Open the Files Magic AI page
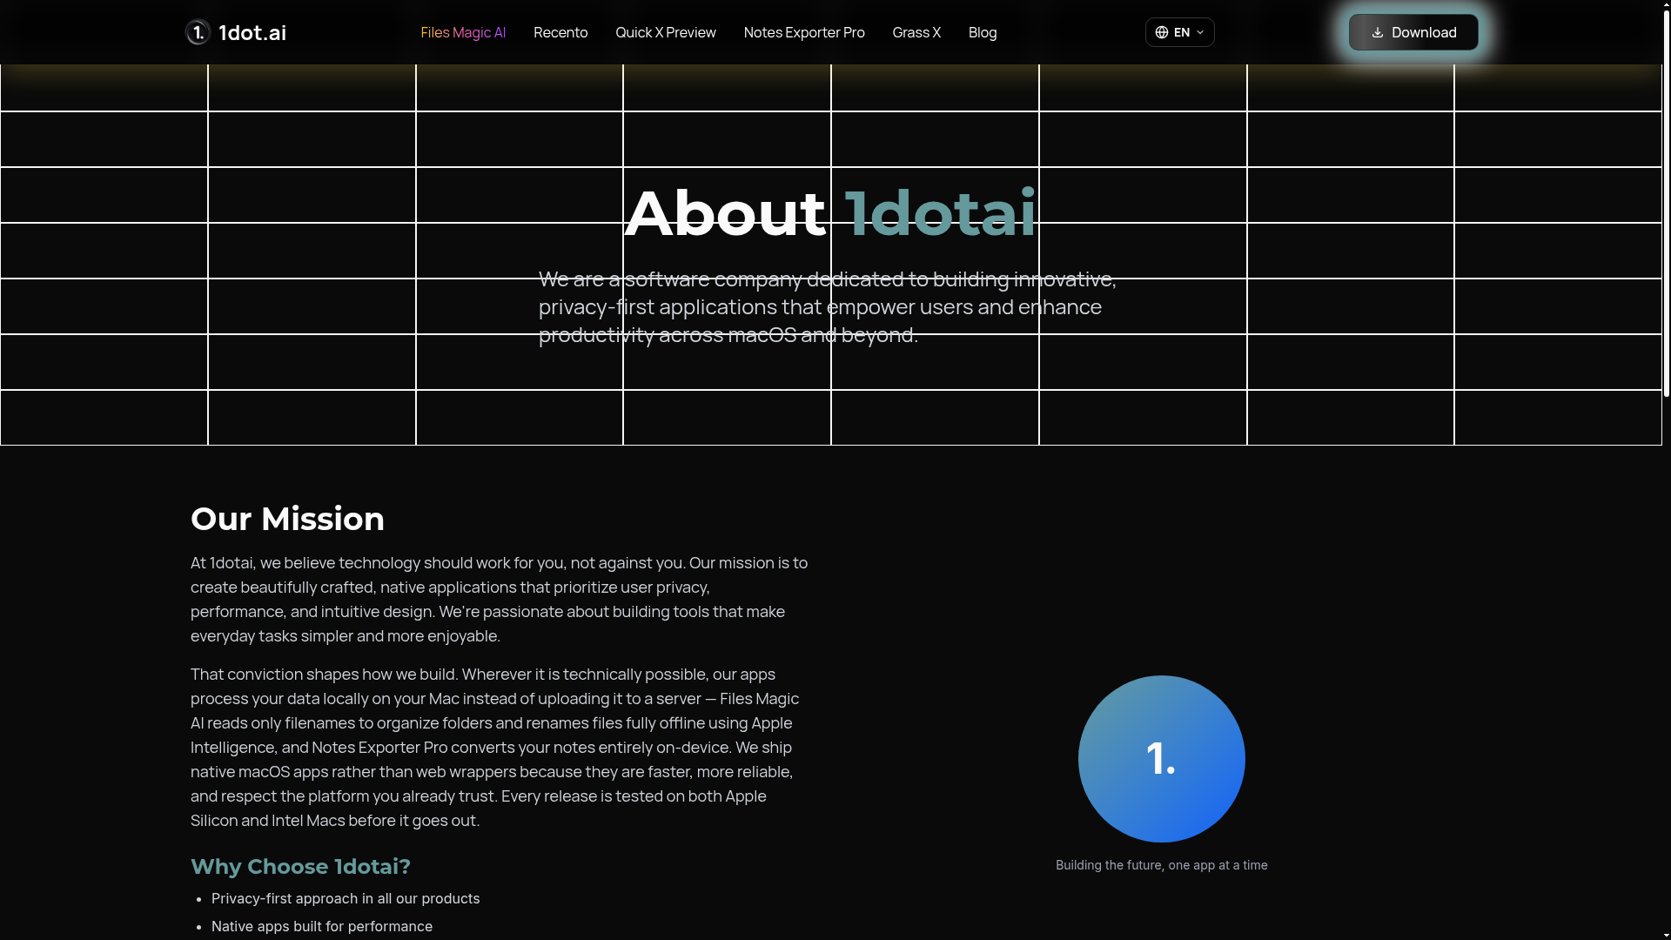 click(x=463, y=32)
